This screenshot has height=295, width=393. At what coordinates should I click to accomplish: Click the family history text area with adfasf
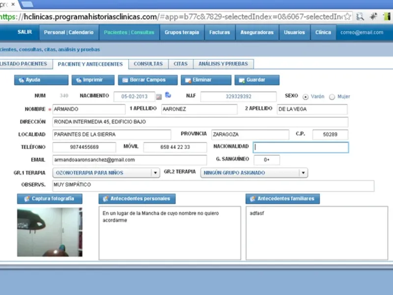click(317, 233)
